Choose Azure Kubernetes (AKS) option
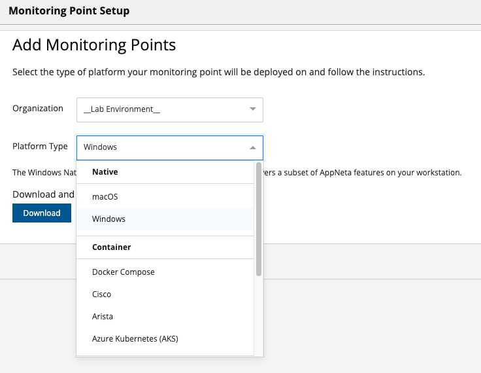The width and height of the screenshot is (481, 373). pyautogui.click(x=135, y=339)
